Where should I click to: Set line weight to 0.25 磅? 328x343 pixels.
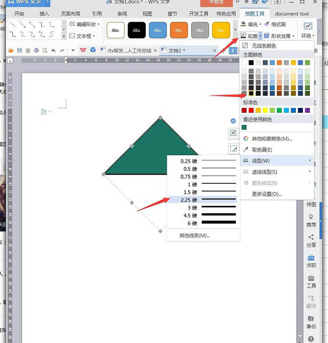tap(203, 161)
